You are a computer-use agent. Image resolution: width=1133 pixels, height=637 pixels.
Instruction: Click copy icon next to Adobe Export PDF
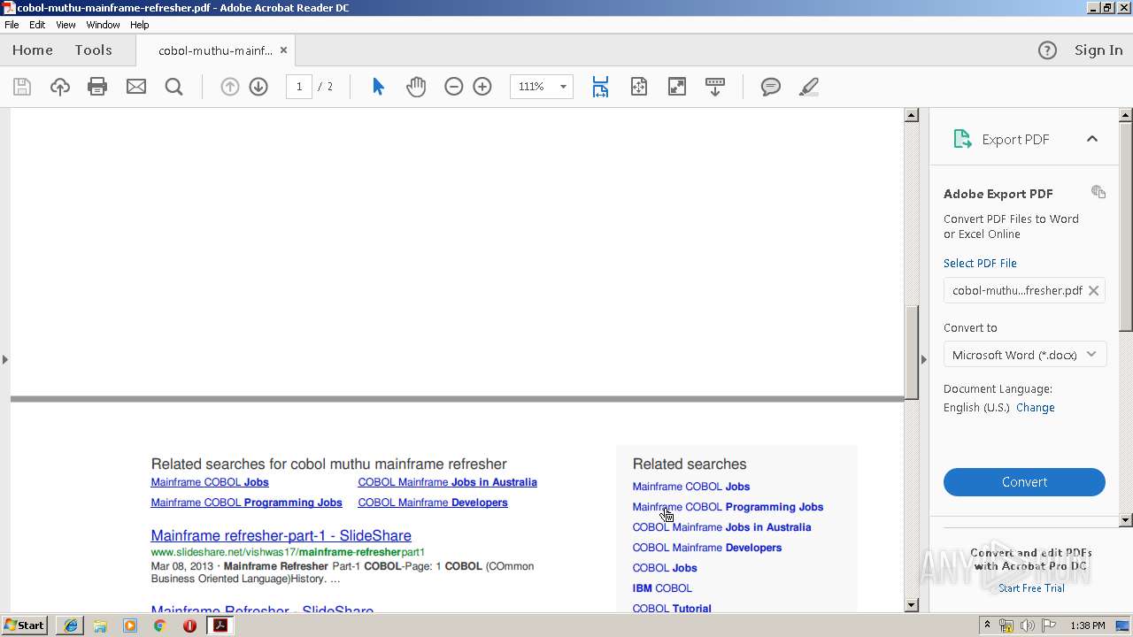1098,192
